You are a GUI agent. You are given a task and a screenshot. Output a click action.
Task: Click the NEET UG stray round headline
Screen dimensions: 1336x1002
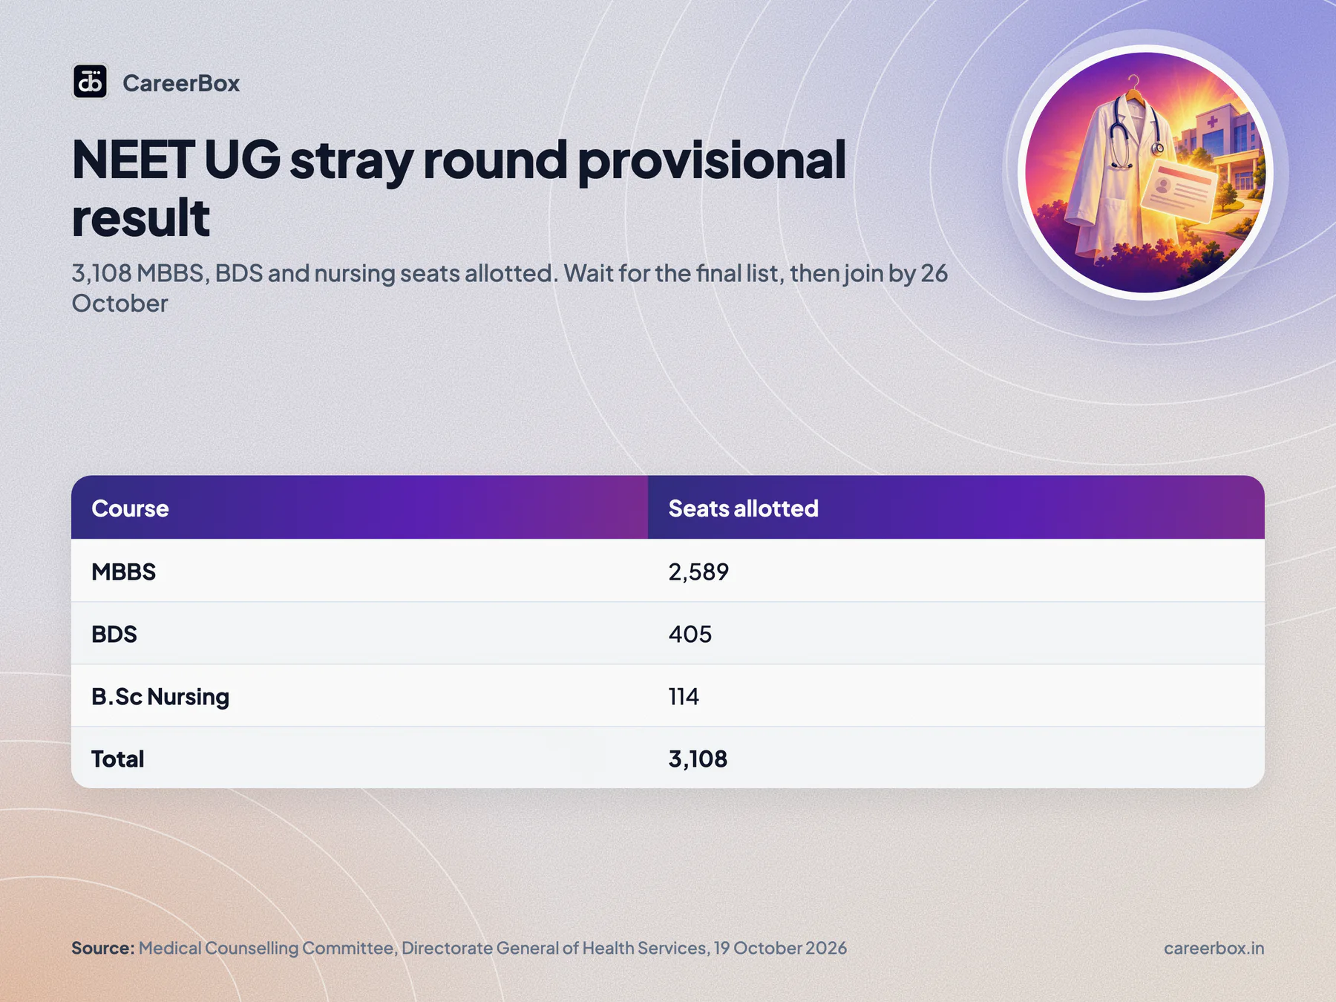[x=459, y=188]
